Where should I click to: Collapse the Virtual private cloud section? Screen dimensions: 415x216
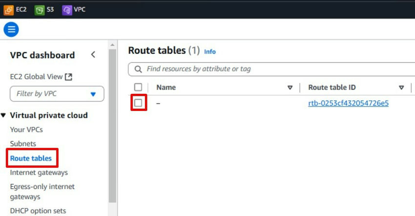(4, 115)
